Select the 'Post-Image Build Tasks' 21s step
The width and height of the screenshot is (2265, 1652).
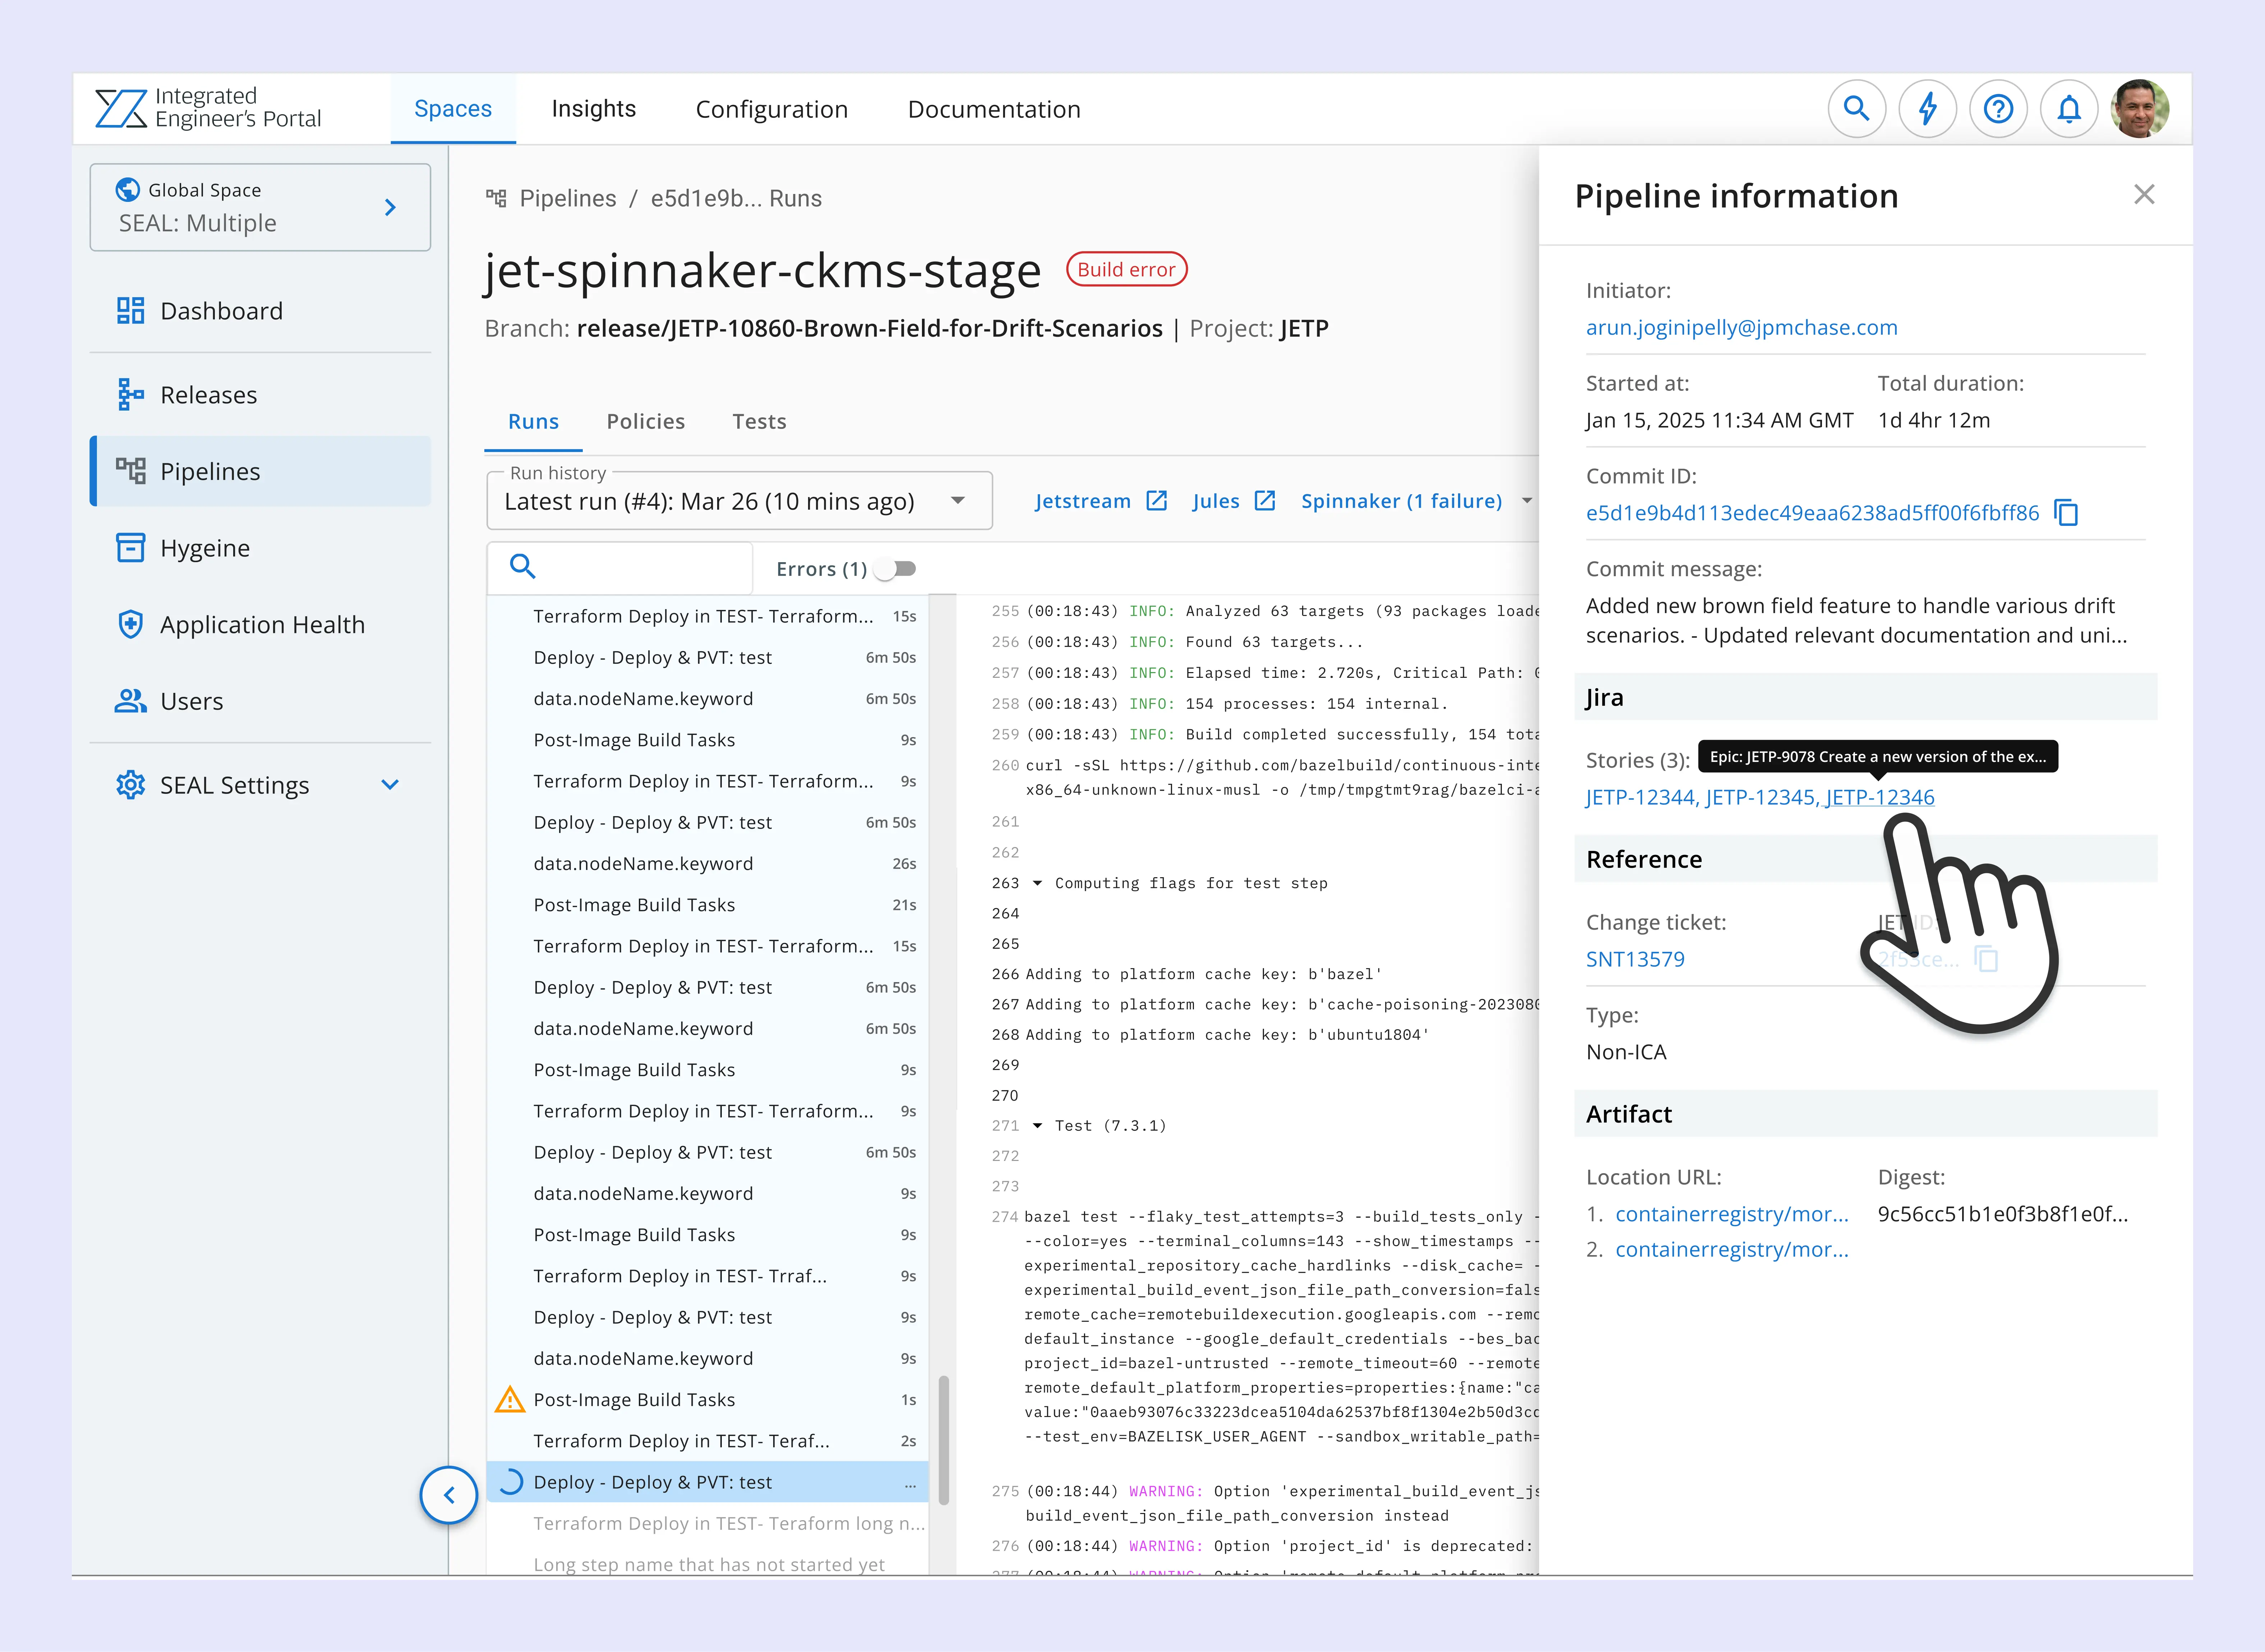point(708,905)
